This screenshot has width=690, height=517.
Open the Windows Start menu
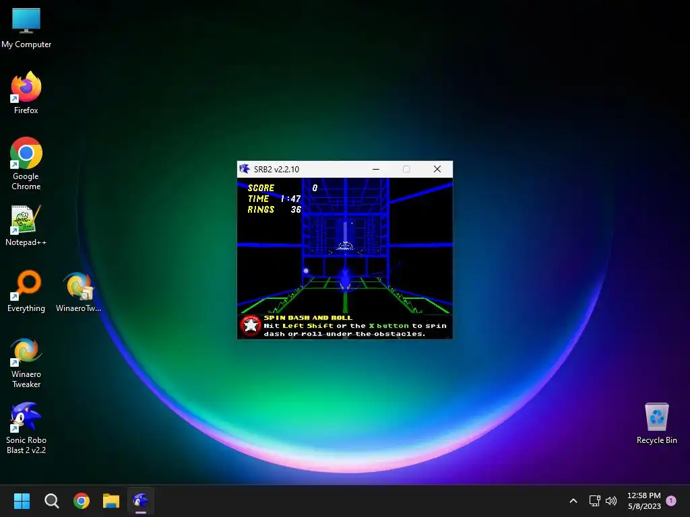coord(22,501)
